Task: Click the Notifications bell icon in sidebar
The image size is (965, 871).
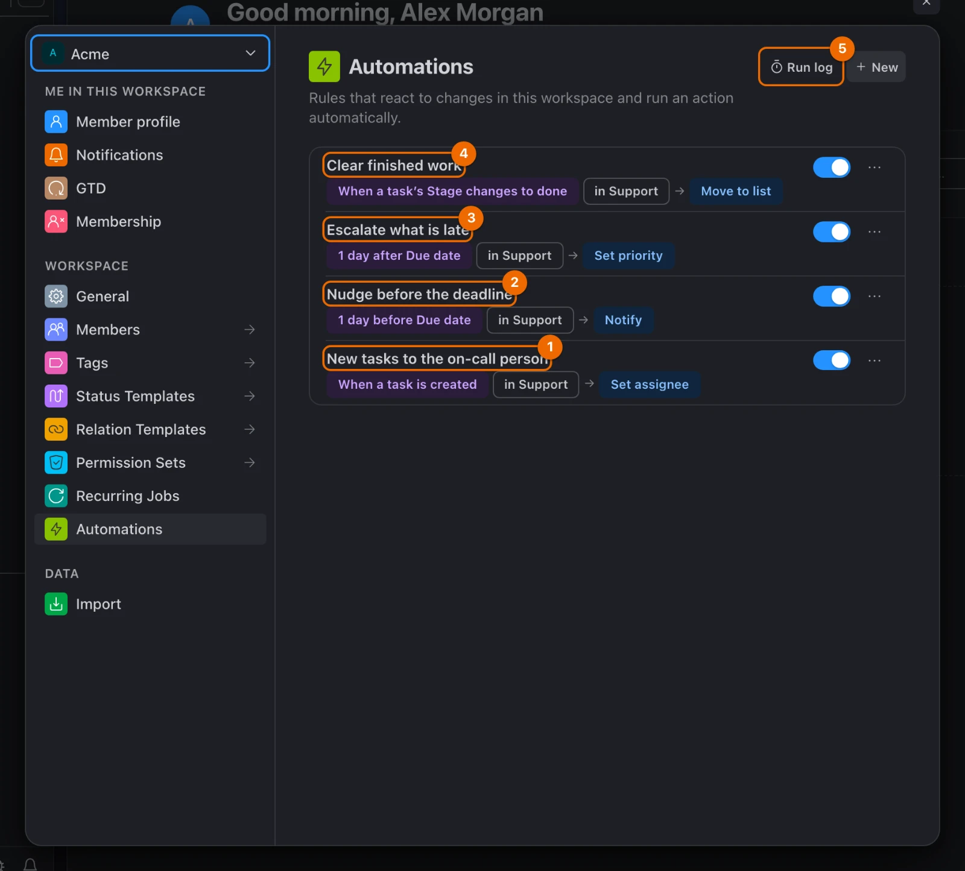Action: (x=56, y=155)
